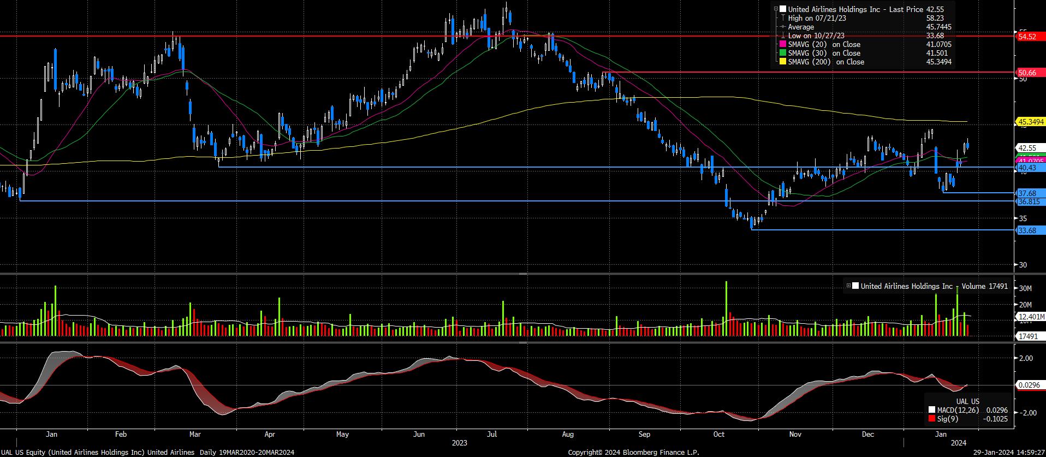
Task: Click the Last Price value 42.55 in legend
Action: click(935, 9)
